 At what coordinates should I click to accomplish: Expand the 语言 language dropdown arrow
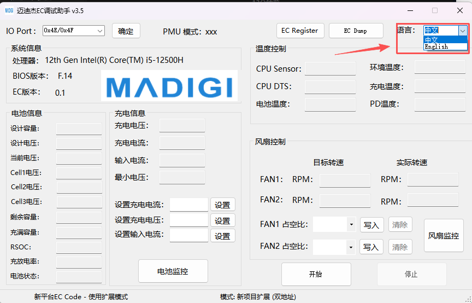pos(463,31)
